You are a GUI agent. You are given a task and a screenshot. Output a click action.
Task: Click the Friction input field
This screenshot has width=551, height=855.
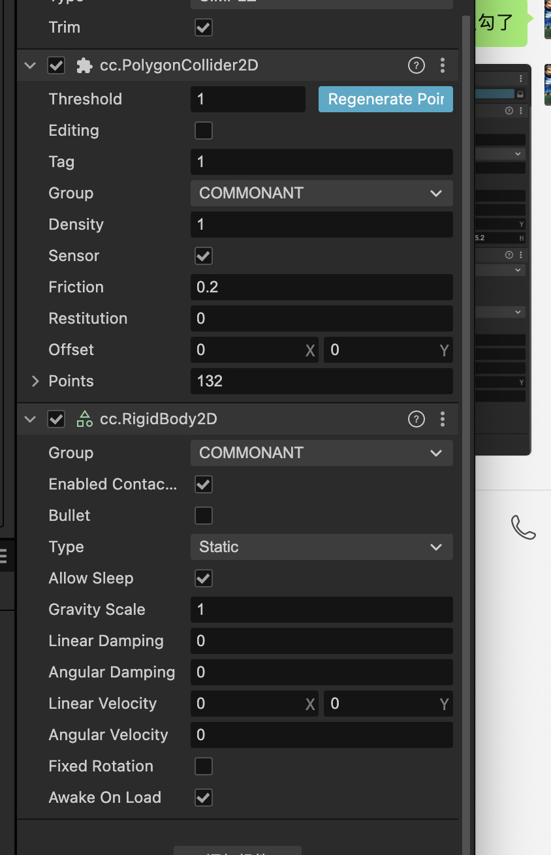pos(321,287)
